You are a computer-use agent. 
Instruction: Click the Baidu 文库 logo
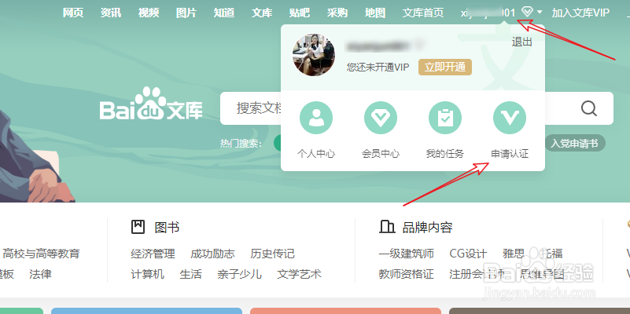click(151, 104)
